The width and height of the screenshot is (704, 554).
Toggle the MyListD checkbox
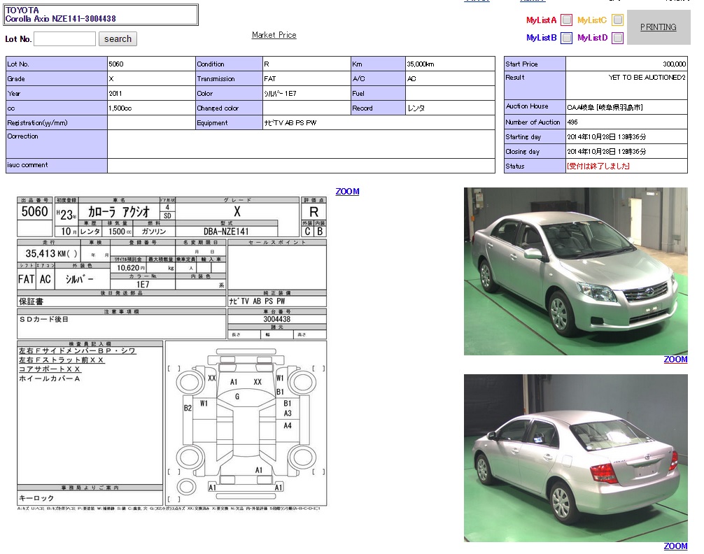point(617,38)
